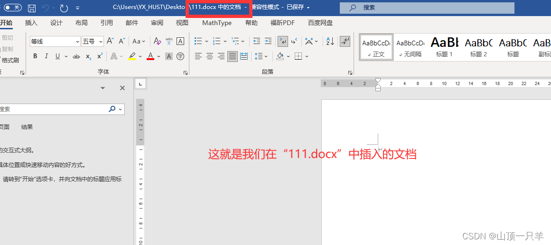551x245 pixels.
Task: Click the Redo circular arrow icon
Action: (x=64, y=8)
